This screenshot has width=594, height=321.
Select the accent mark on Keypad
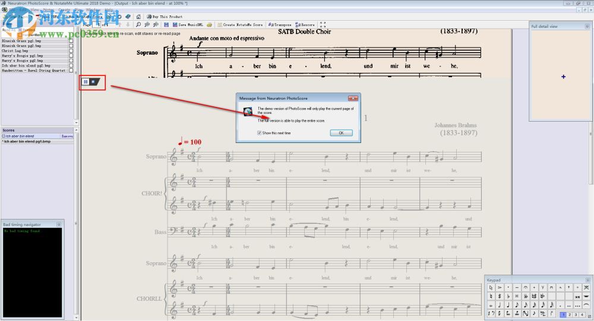[x=500, y=287]
